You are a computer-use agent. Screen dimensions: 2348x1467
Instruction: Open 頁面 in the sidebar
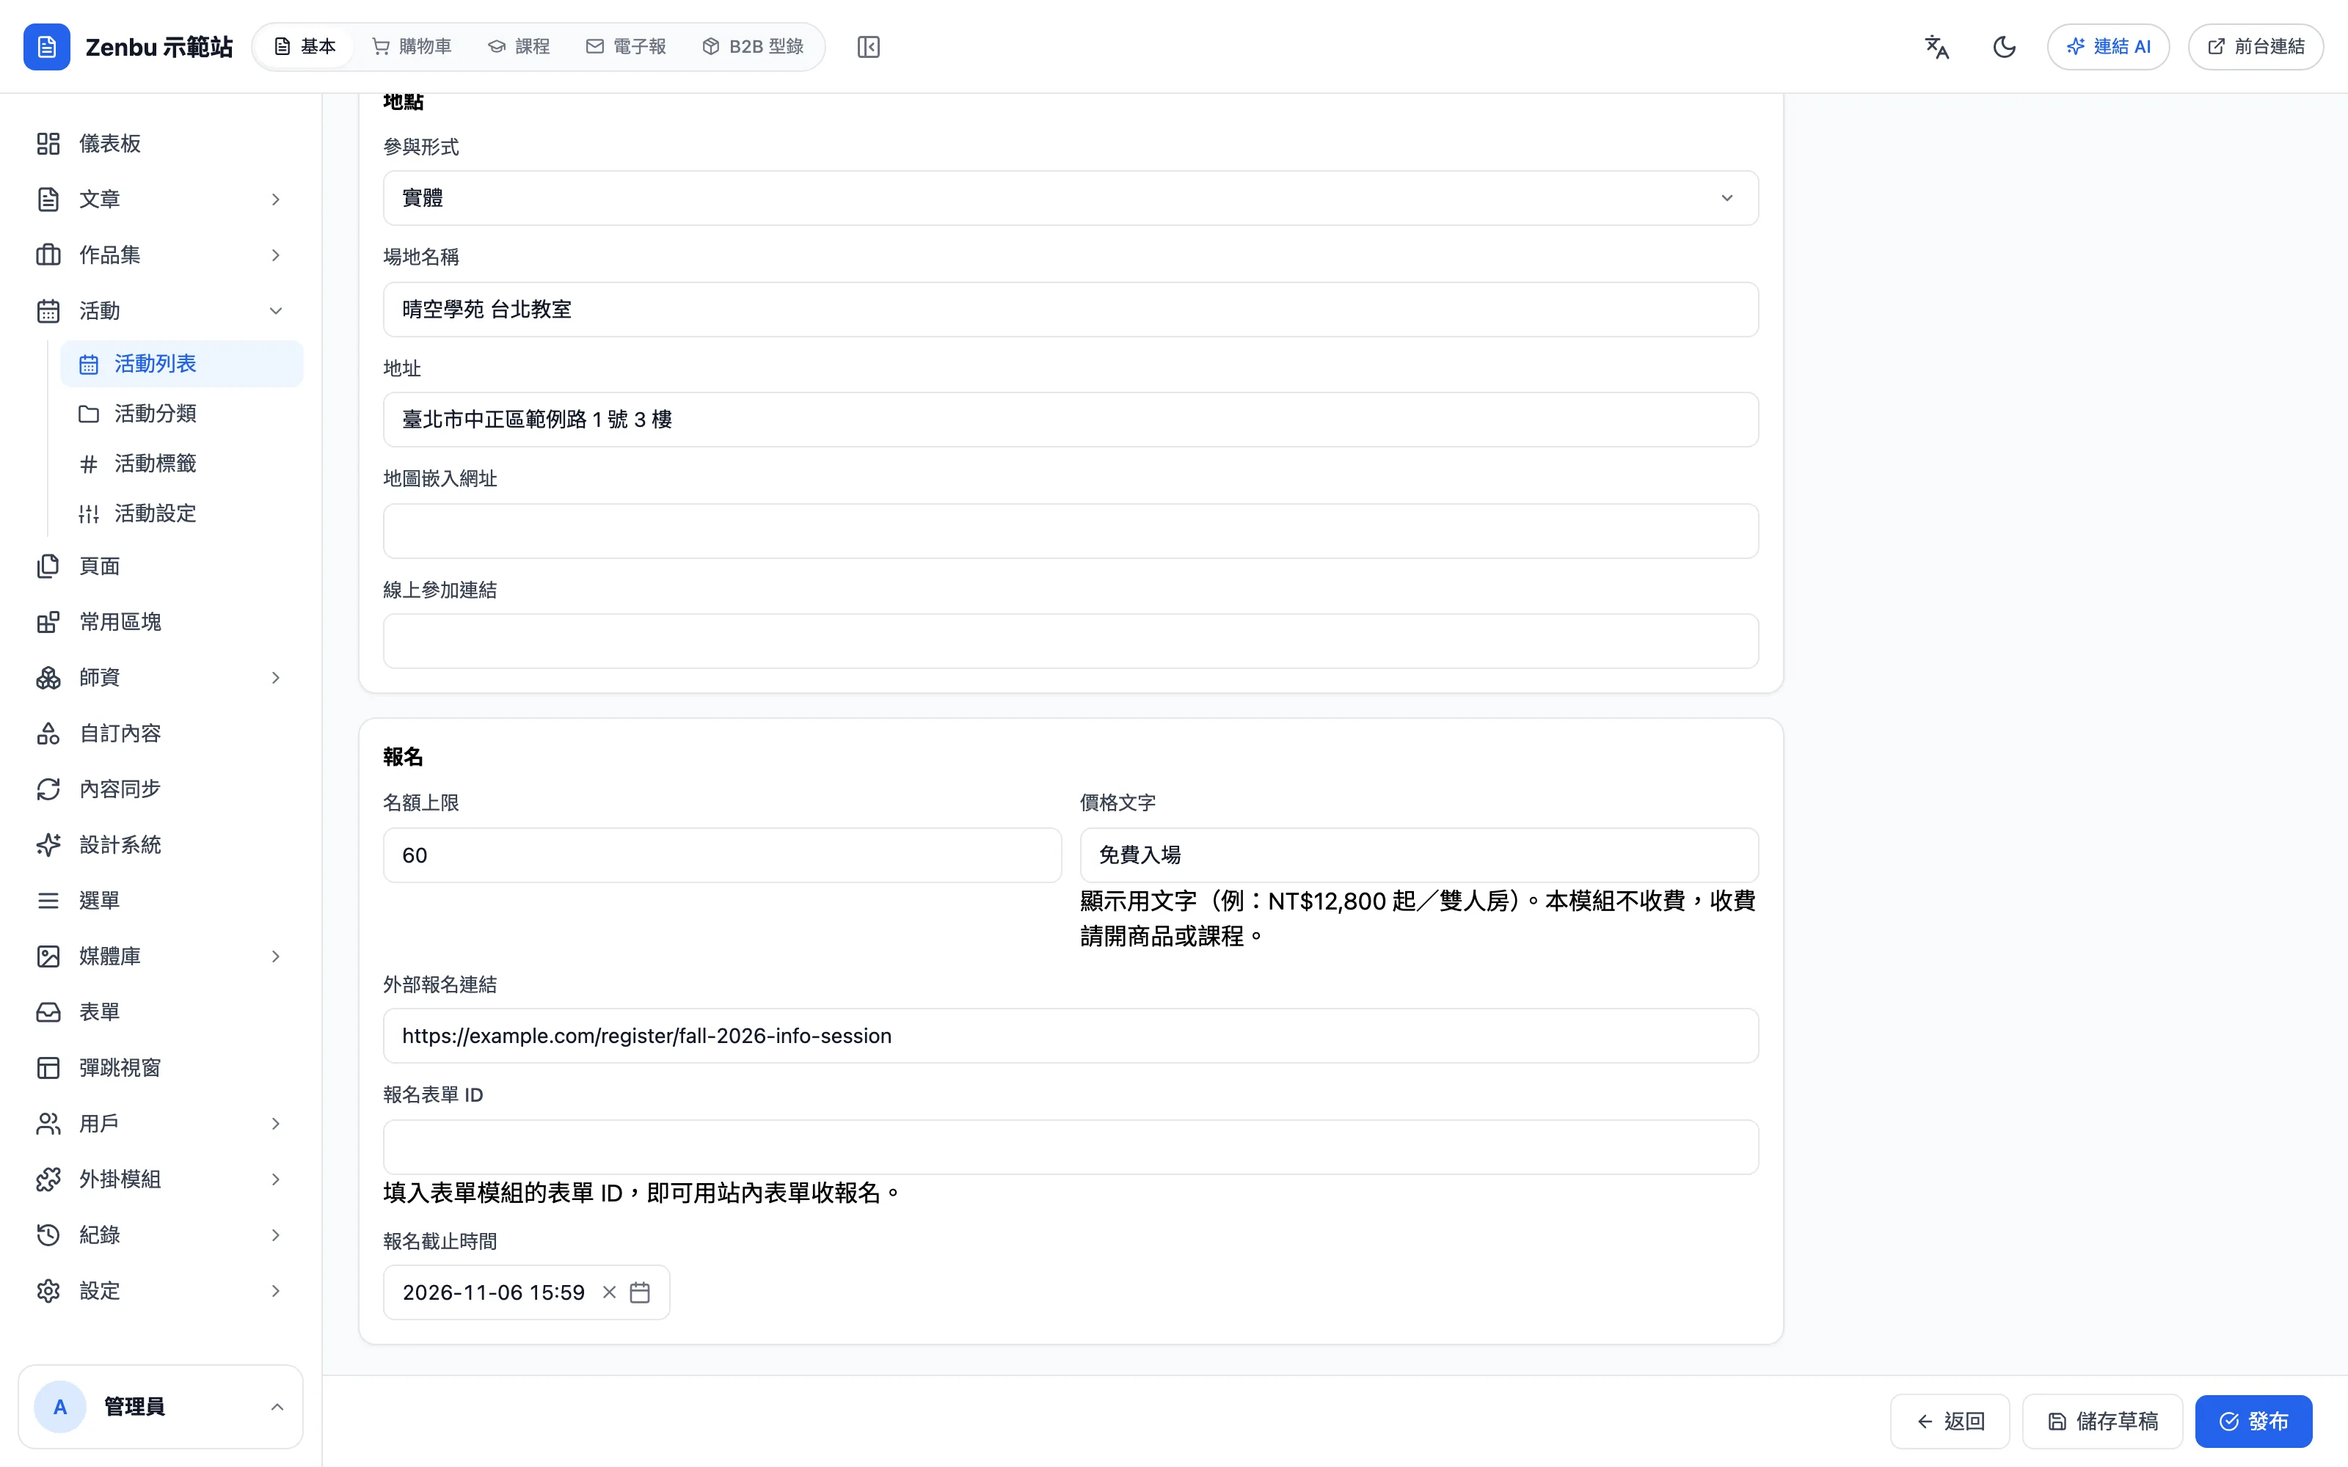pos(160,566)
